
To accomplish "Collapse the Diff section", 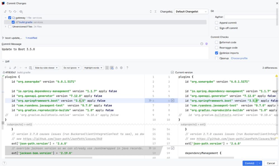I will [x=3, y=61].
